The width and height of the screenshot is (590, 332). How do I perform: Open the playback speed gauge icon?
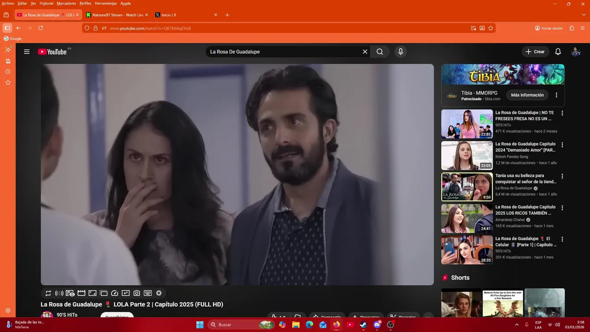115,293
